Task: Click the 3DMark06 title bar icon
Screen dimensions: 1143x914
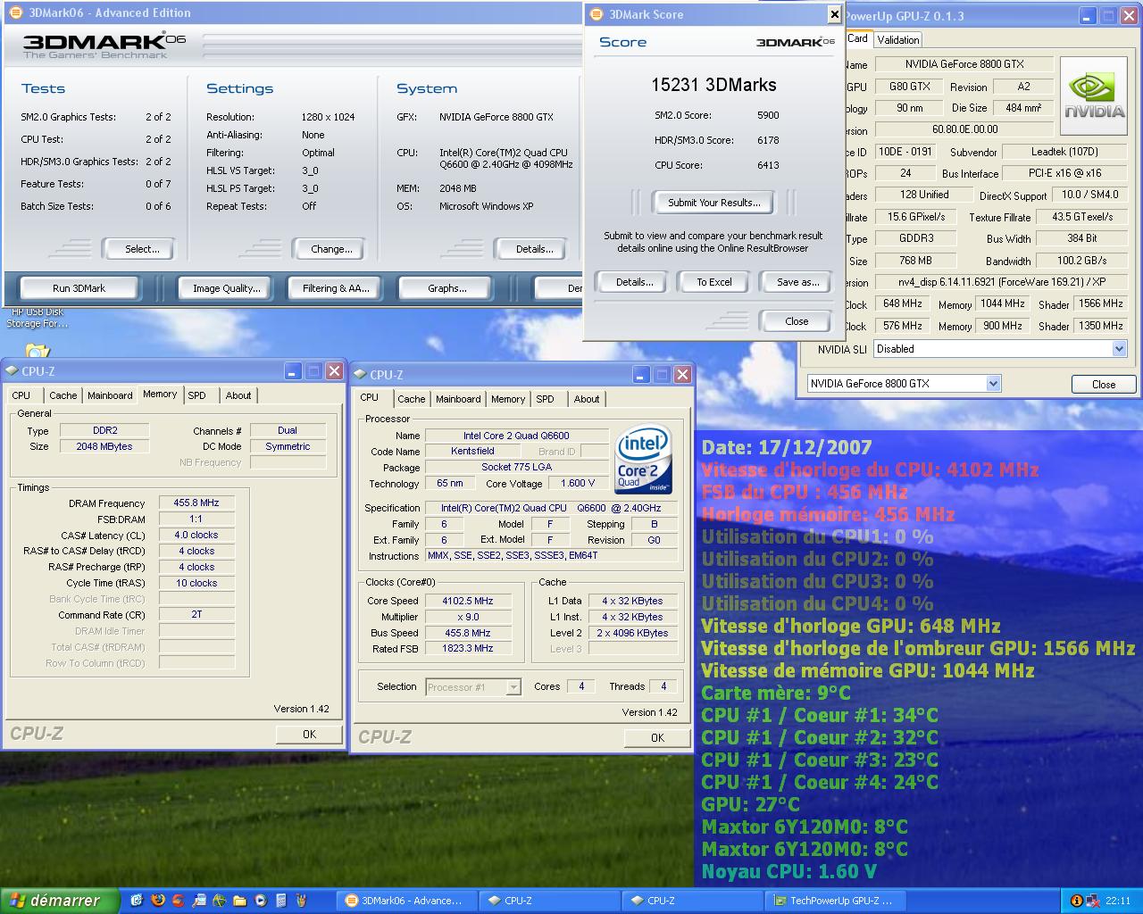Action: (16, 12)
